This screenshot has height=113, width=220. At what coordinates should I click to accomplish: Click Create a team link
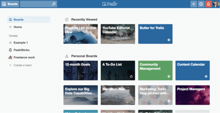(23, 65)
